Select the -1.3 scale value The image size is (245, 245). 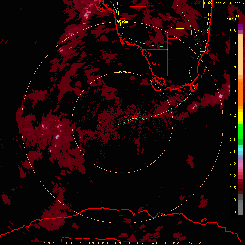click(232, 200)
